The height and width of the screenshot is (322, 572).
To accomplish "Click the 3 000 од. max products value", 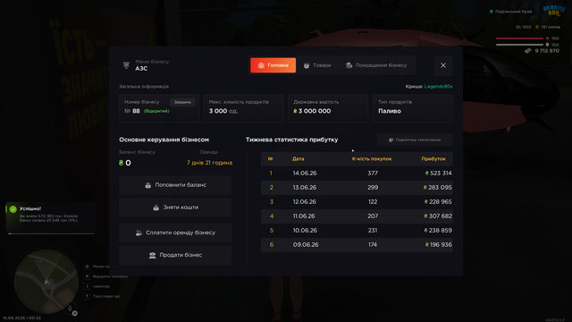I will pos(223,111).
